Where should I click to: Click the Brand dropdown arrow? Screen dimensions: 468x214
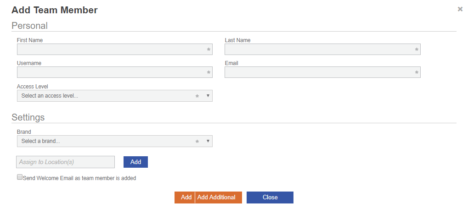click(208, 141)
